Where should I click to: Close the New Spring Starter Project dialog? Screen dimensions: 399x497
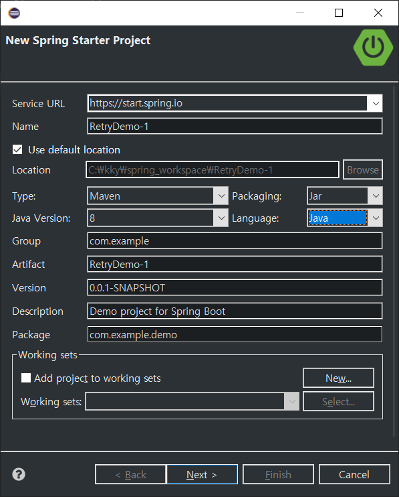click(378, 13)
